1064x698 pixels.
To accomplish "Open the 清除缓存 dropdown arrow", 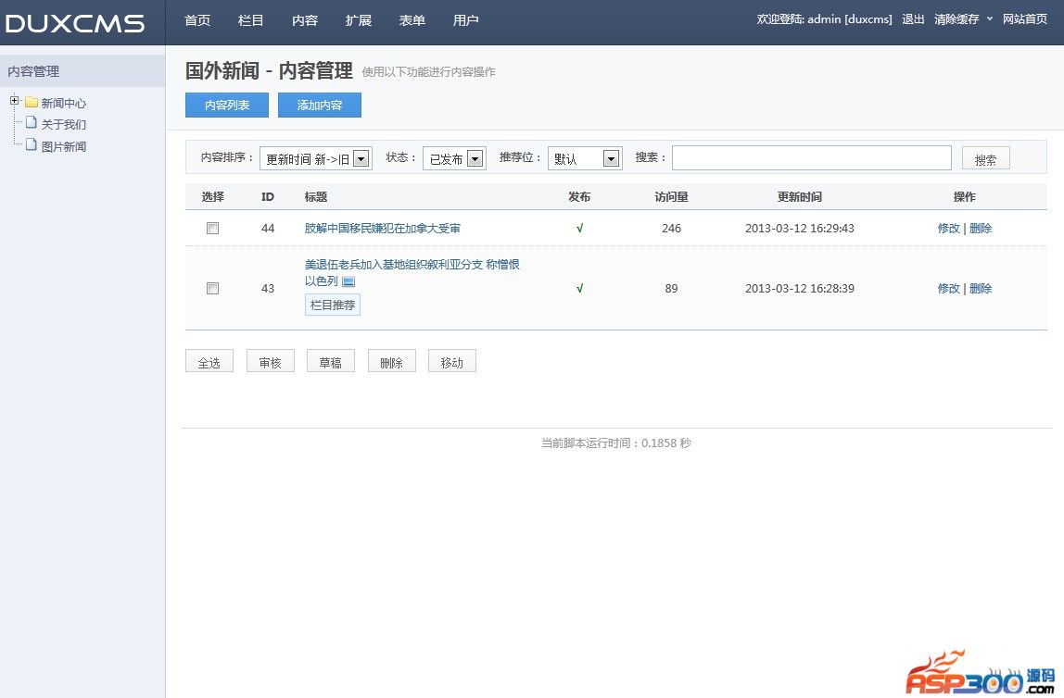I will (989, 19).
